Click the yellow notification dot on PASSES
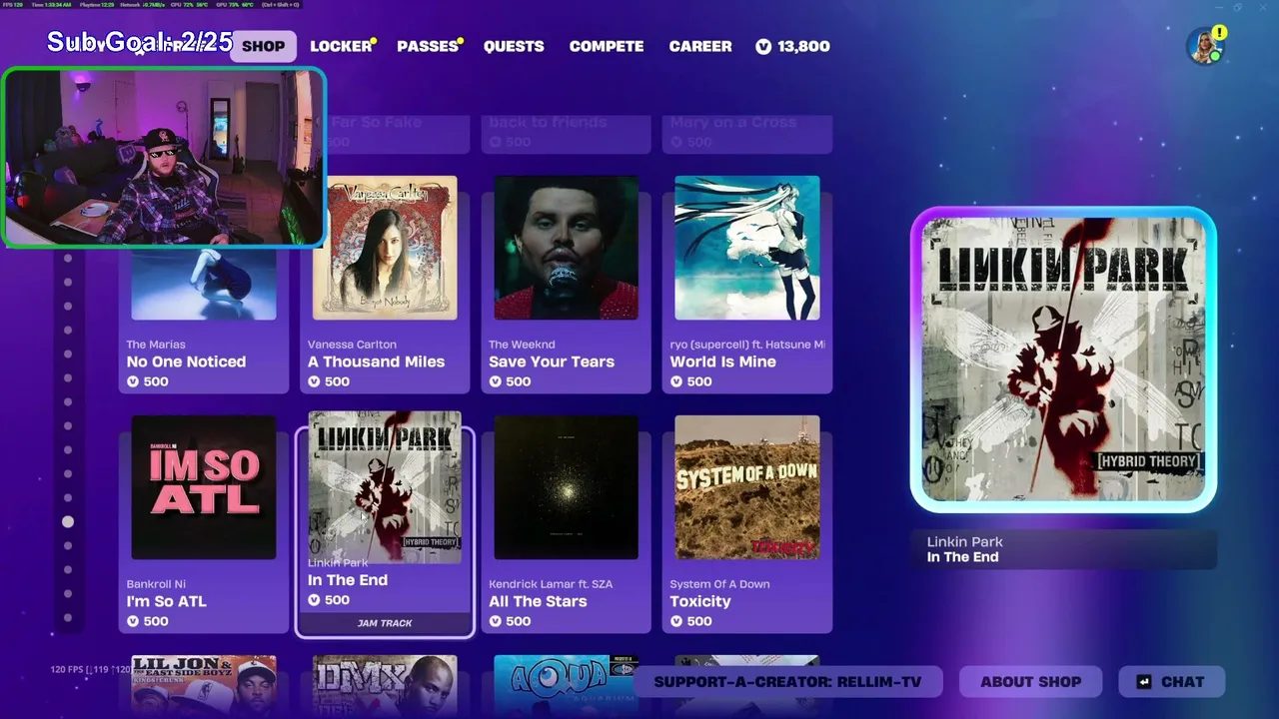 [x=460, y=42]
